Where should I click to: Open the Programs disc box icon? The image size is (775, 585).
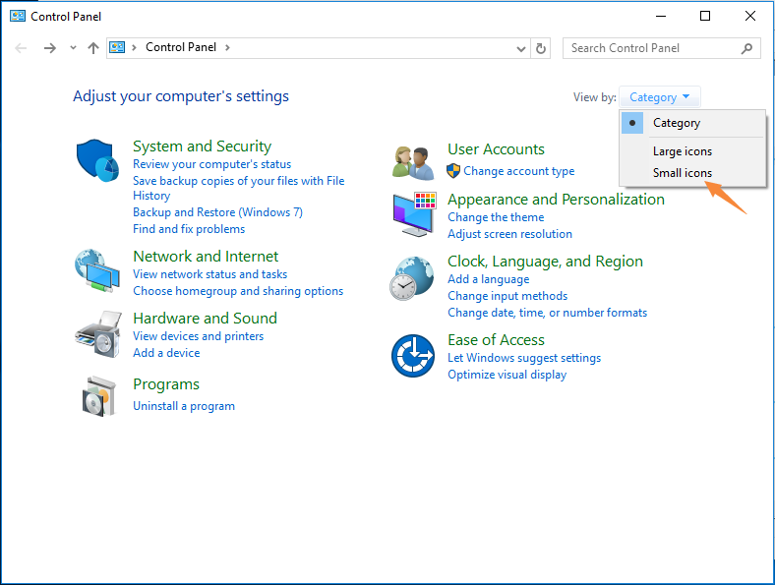tap(99, 397)
